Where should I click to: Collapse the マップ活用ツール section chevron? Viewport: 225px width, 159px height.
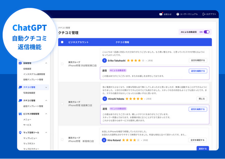point(46,133)
